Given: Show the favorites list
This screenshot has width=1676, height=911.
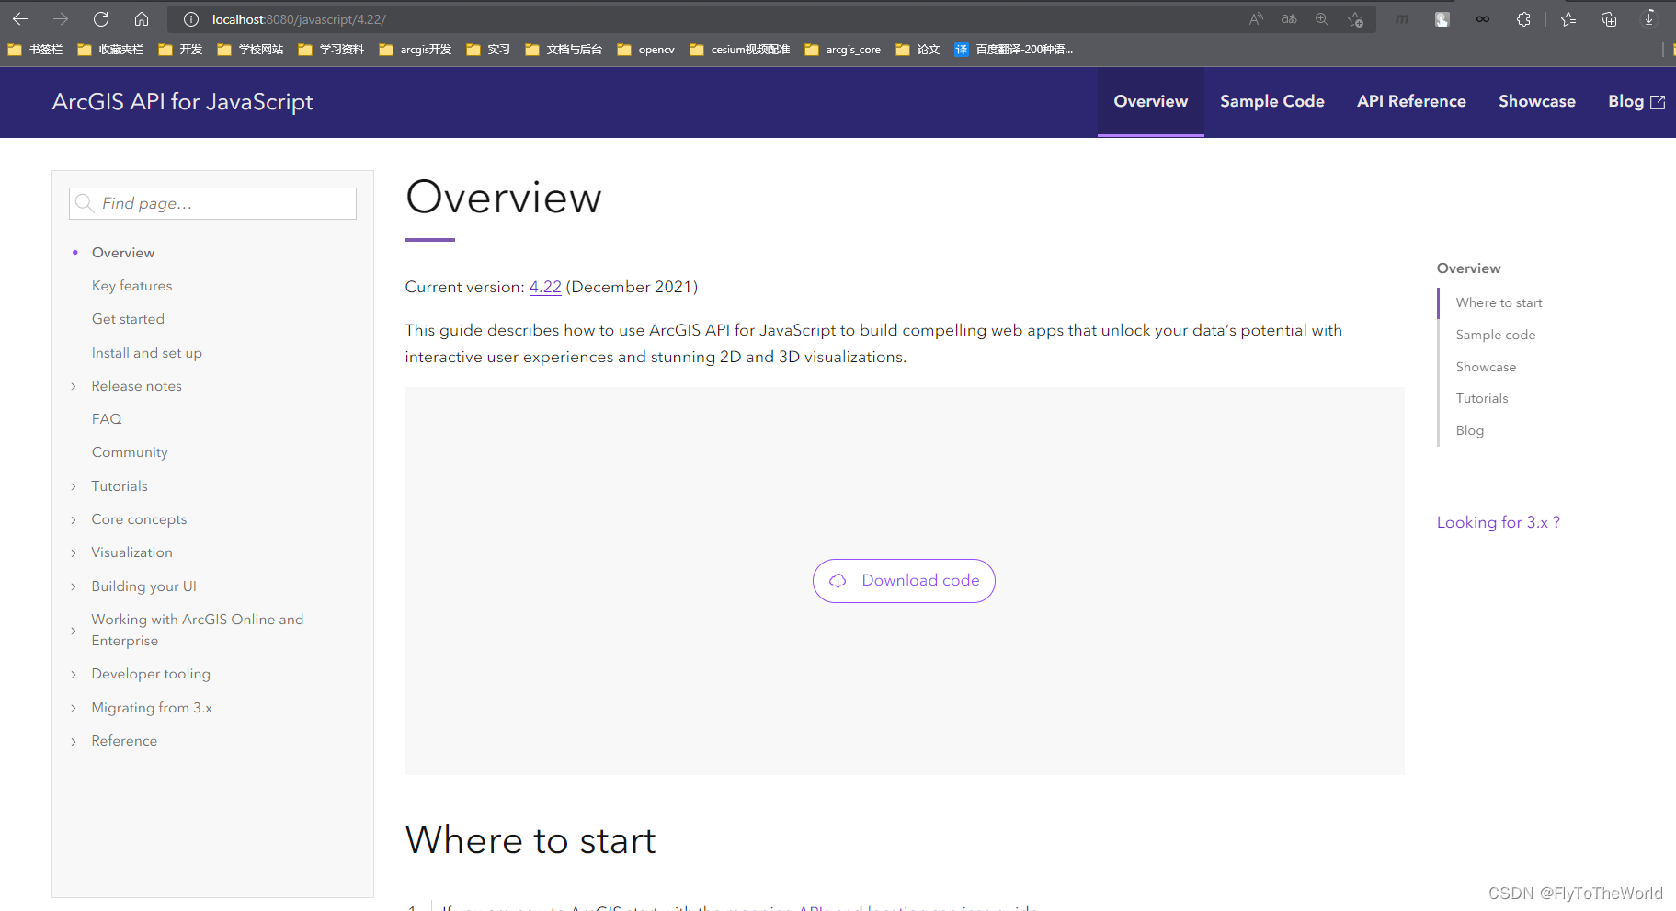Looking at the screenshot, I should click(x=1568, y=19).
